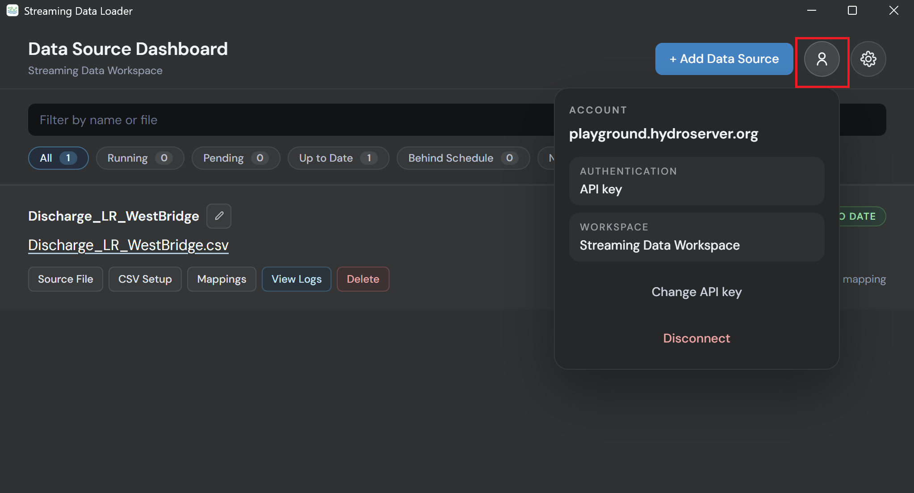Open CSV Setup
Image resolution: width=914 pixels, height=493 pixels.
[x=145, y=279]
